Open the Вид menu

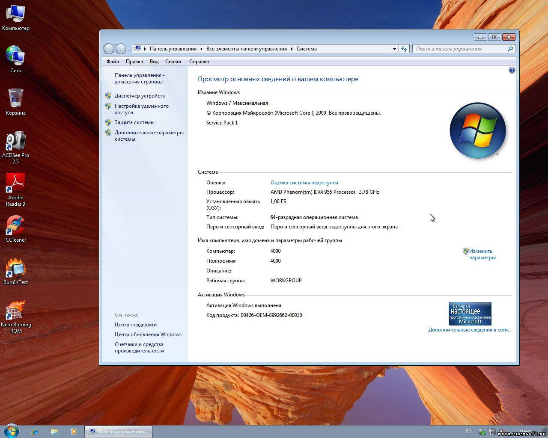pyautogui.click(x=154, y=62)
